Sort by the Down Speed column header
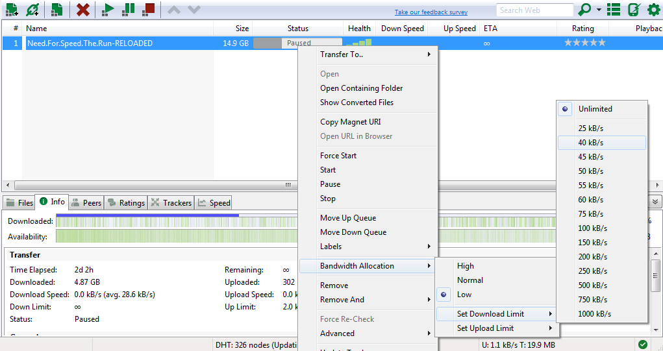 click(x=402, y=29)
